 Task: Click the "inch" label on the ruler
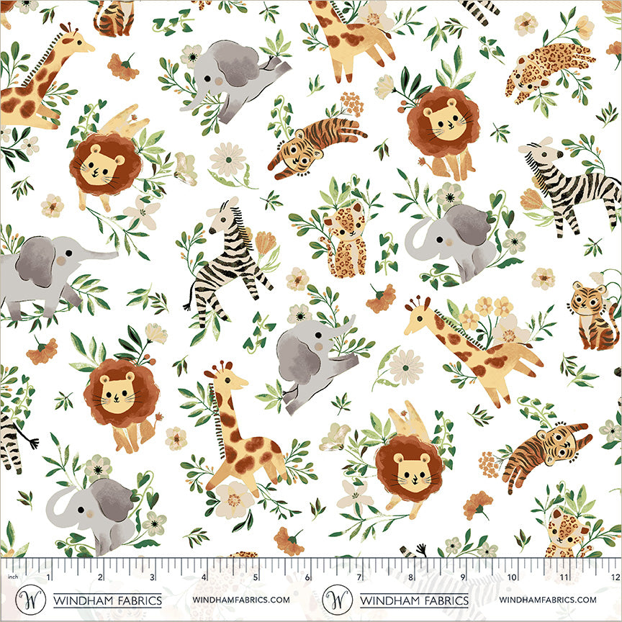[13, 577]
